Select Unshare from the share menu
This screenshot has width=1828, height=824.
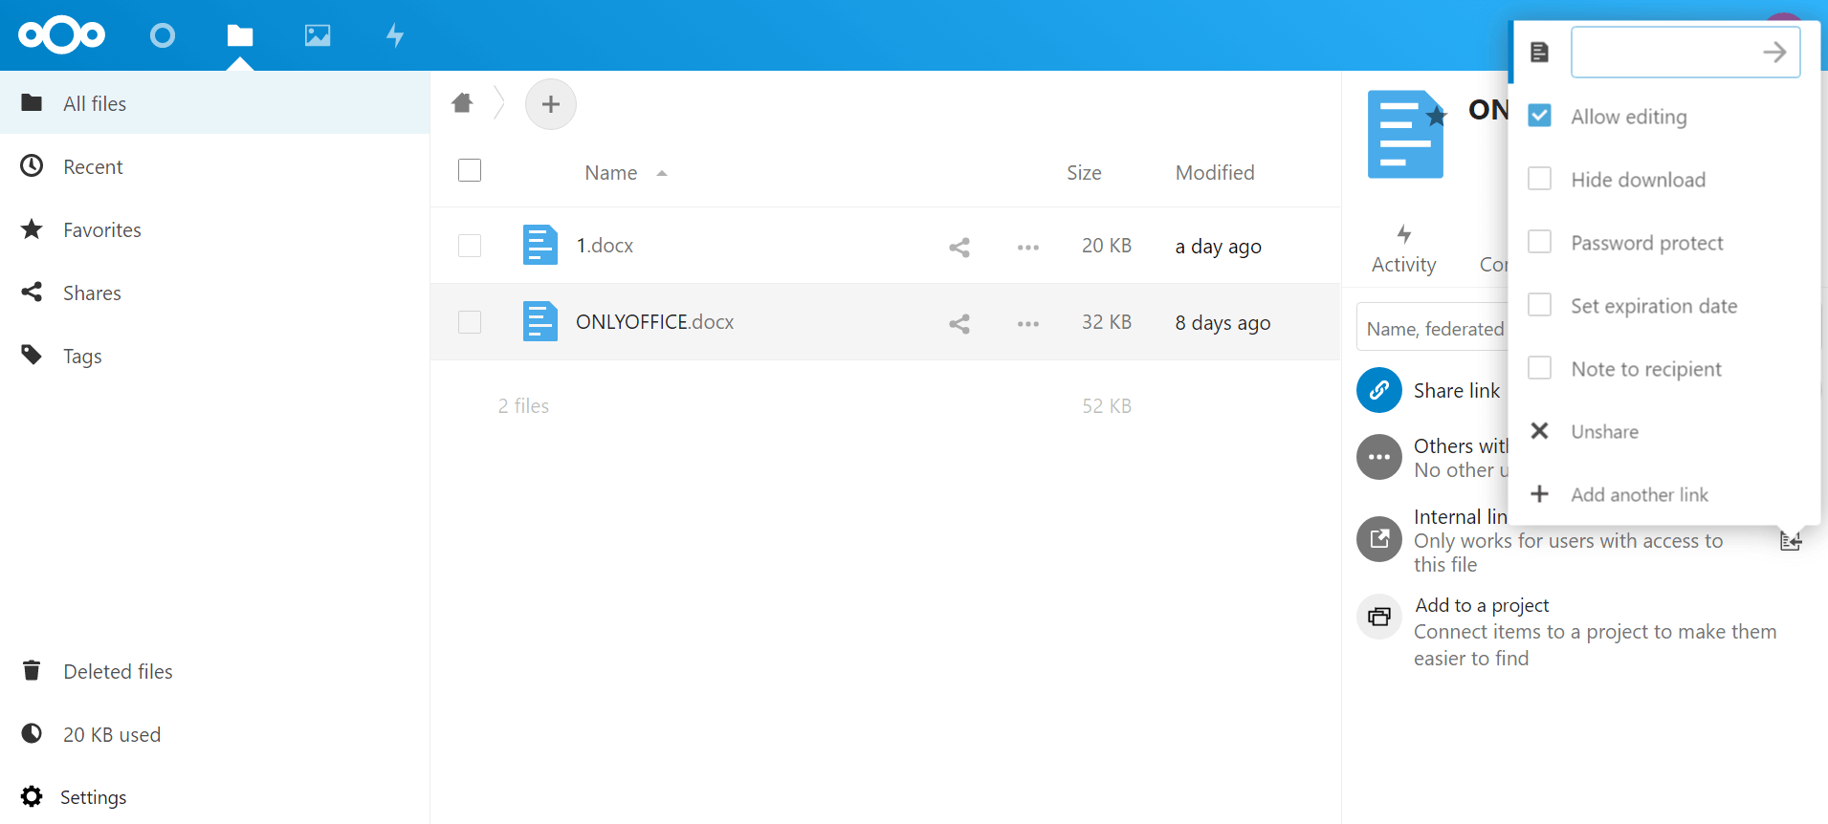tap(1604, 431)
